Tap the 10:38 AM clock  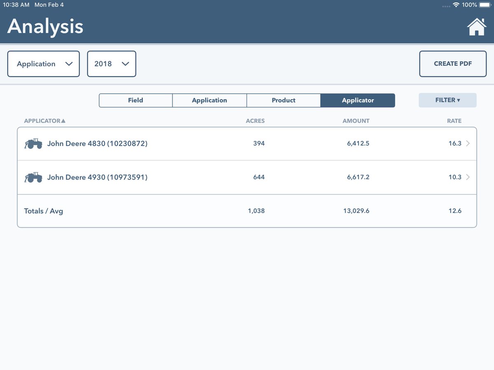[16, 5]
